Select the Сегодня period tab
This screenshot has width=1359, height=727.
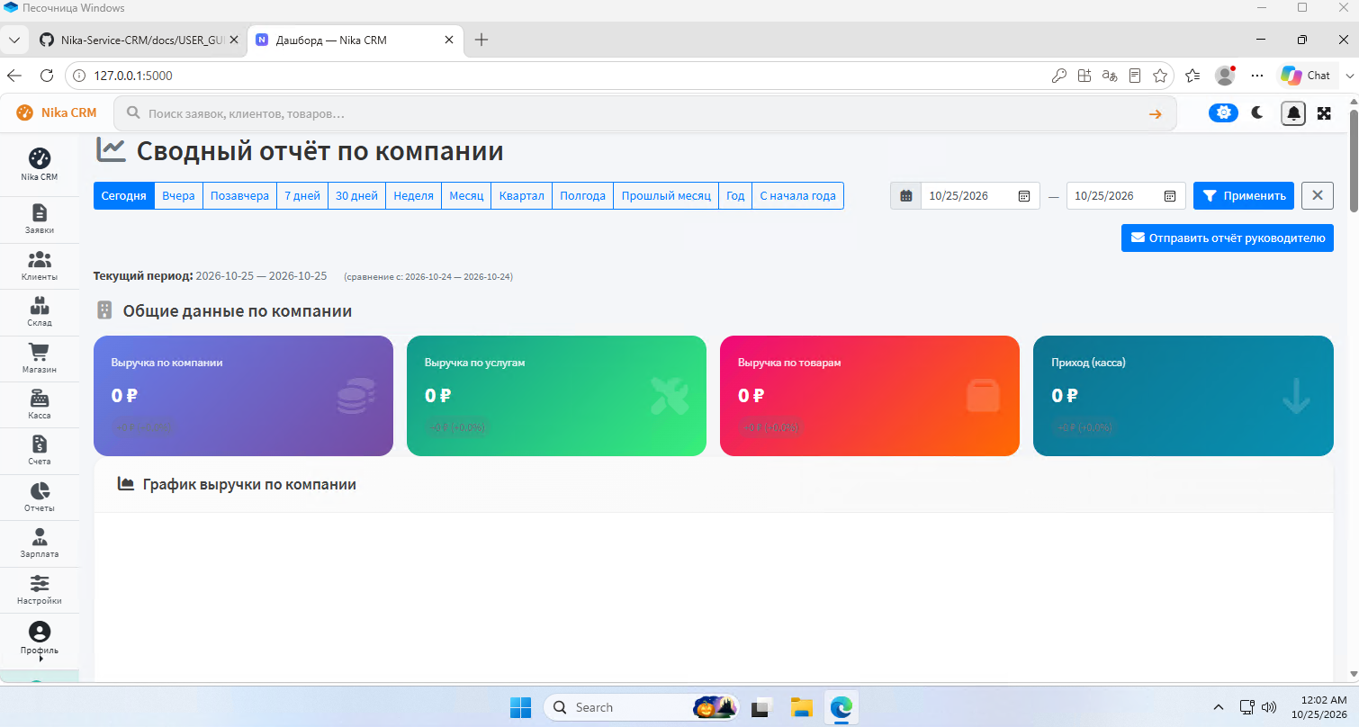124,195
